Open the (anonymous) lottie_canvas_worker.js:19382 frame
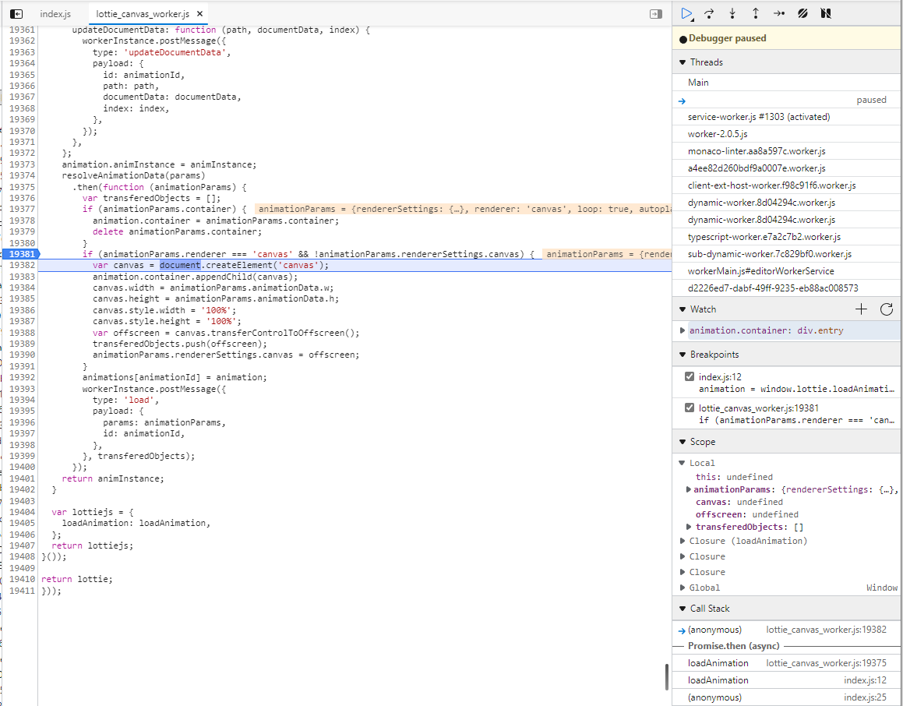The width and height of the screenshot is (903, 706). click(x=787, y=630)
